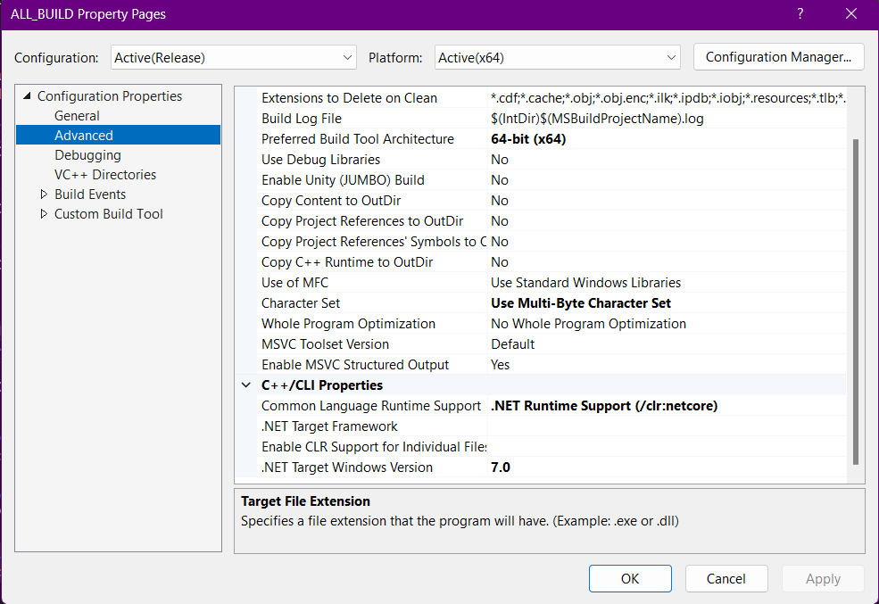
Task: Close the ALL_BUILD Property Pages dialog
Action: [x=851, y=14]
